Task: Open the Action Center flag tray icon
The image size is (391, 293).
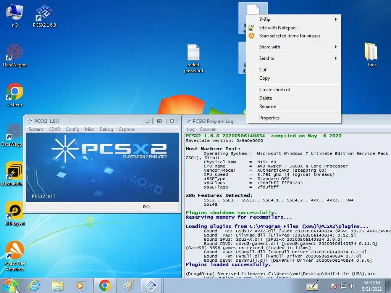Action: (x=334, y=286)
